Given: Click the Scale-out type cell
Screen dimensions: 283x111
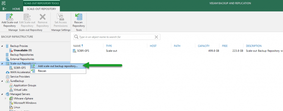Looking at the screenshot, I should coord(112,51).
